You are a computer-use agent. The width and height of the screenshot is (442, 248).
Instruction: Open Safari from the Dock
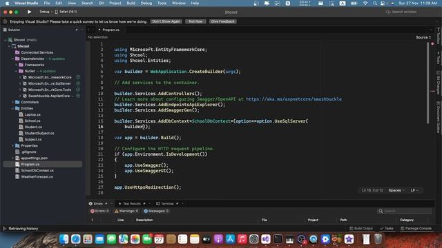pyautogui.click(x=76, y=239)
